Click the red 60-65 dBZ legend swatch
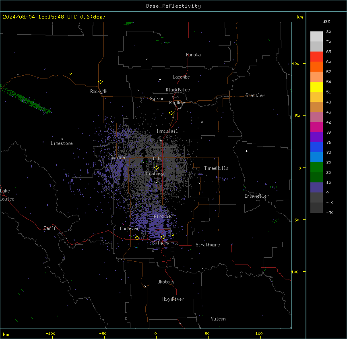347x339 pixels. (x=316, y=57)
